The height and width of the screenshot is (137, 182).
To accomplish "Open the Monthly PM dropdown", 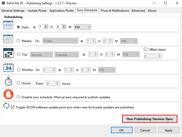I will (107, 70).
